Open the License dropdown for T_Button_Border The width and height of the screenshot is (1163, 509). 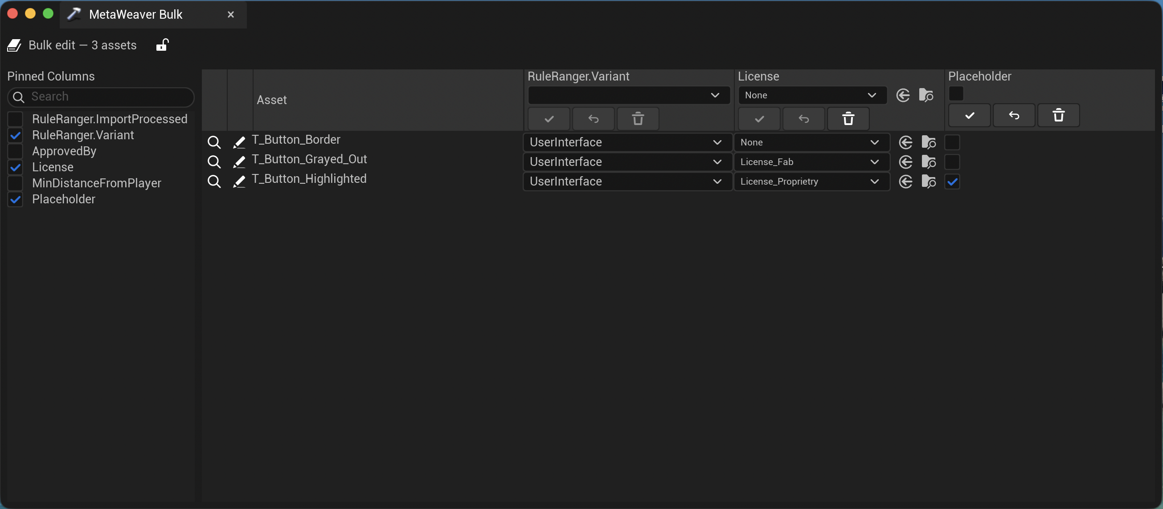(x=811, y=142)
